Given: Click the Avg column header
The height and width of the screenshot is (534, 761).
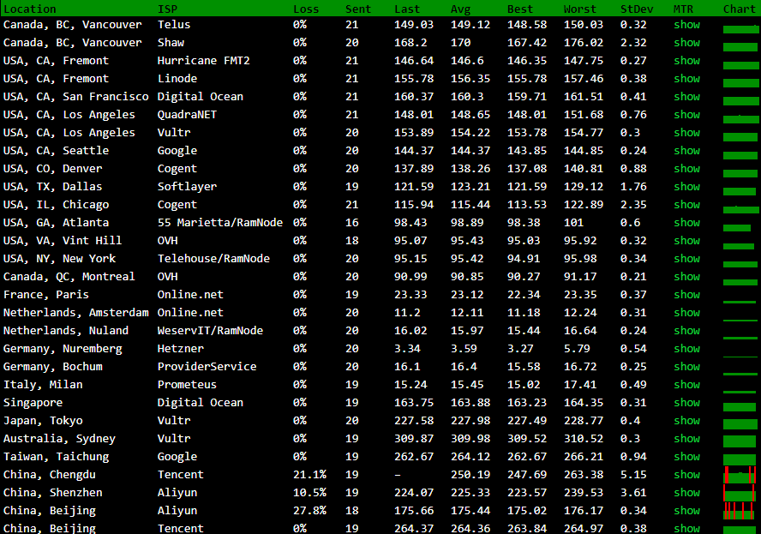Looking at the screenshot, I should click(x=460, y=9).
